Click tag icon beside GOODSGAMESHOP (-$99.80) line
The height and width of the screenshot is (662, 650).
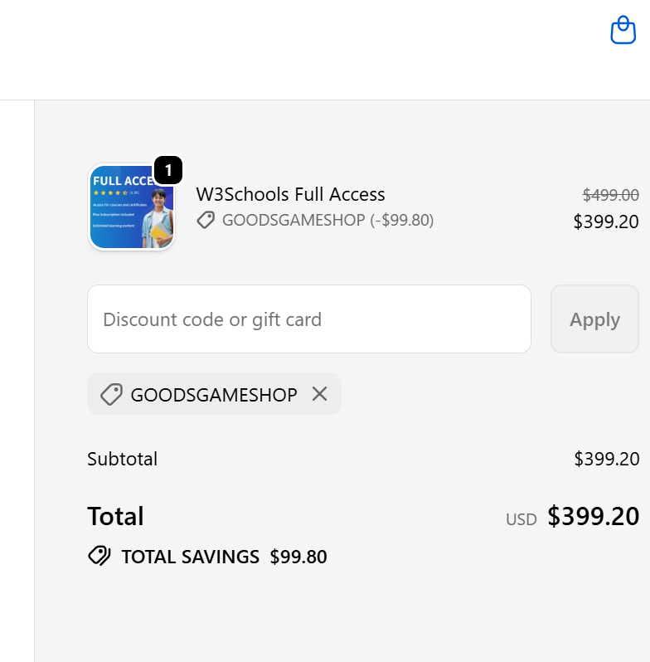click(x=206, y=220)
